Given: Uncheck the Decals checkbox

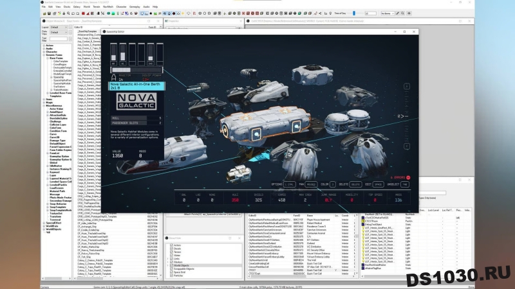Looking at the screenshot, I should point(171,249).
